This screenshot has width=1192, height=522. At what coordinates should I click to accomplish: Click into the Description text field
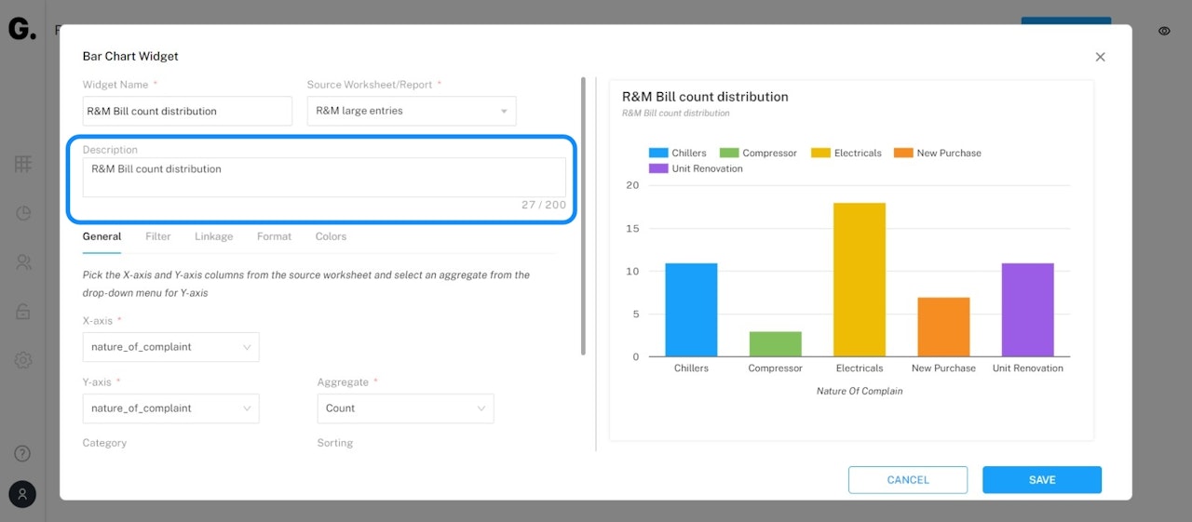pos(324,177)
